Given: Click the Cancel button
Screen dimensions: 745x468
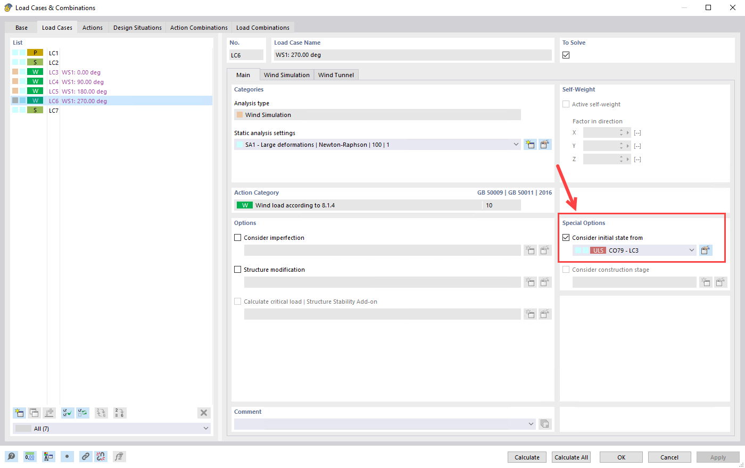Looking at the screenshot, I should click(669, 457).
